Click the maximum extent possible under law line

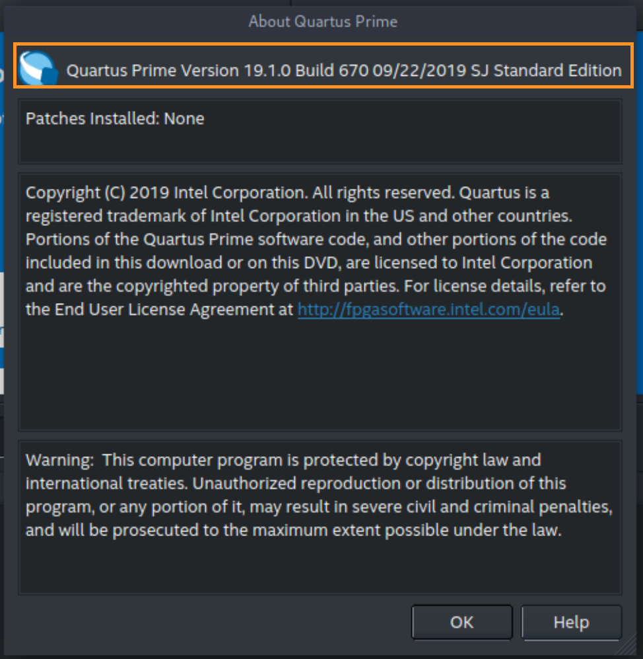(294, 530)
